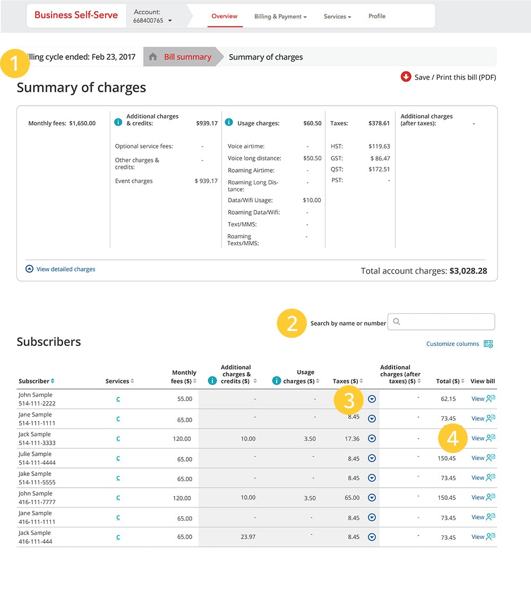The image size is (531, 595).
Task: Click the red Save/Print PDF download icon
Action: click(406, 77)
